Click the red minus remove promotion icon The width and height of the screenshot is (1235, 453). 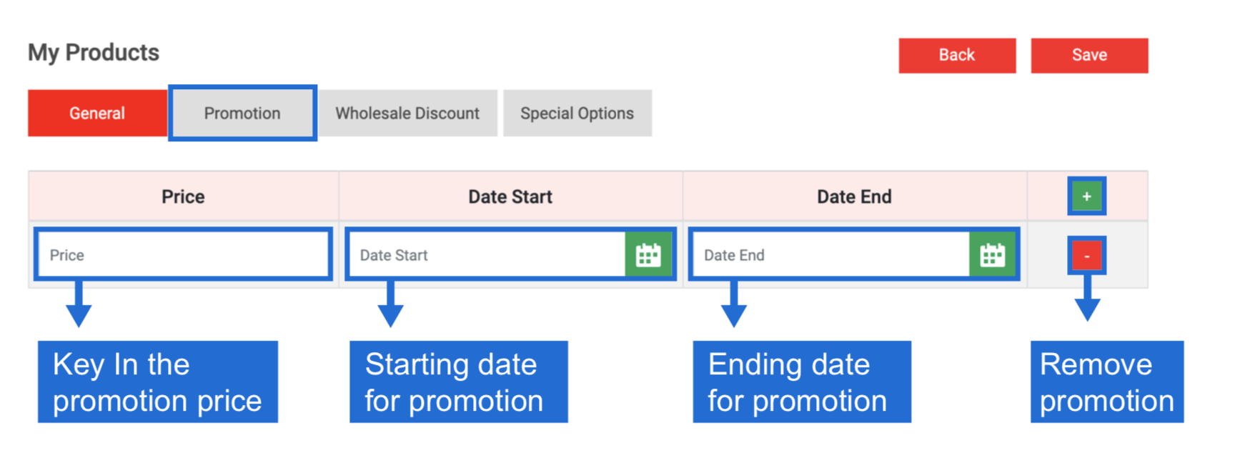pos(1086,256)
